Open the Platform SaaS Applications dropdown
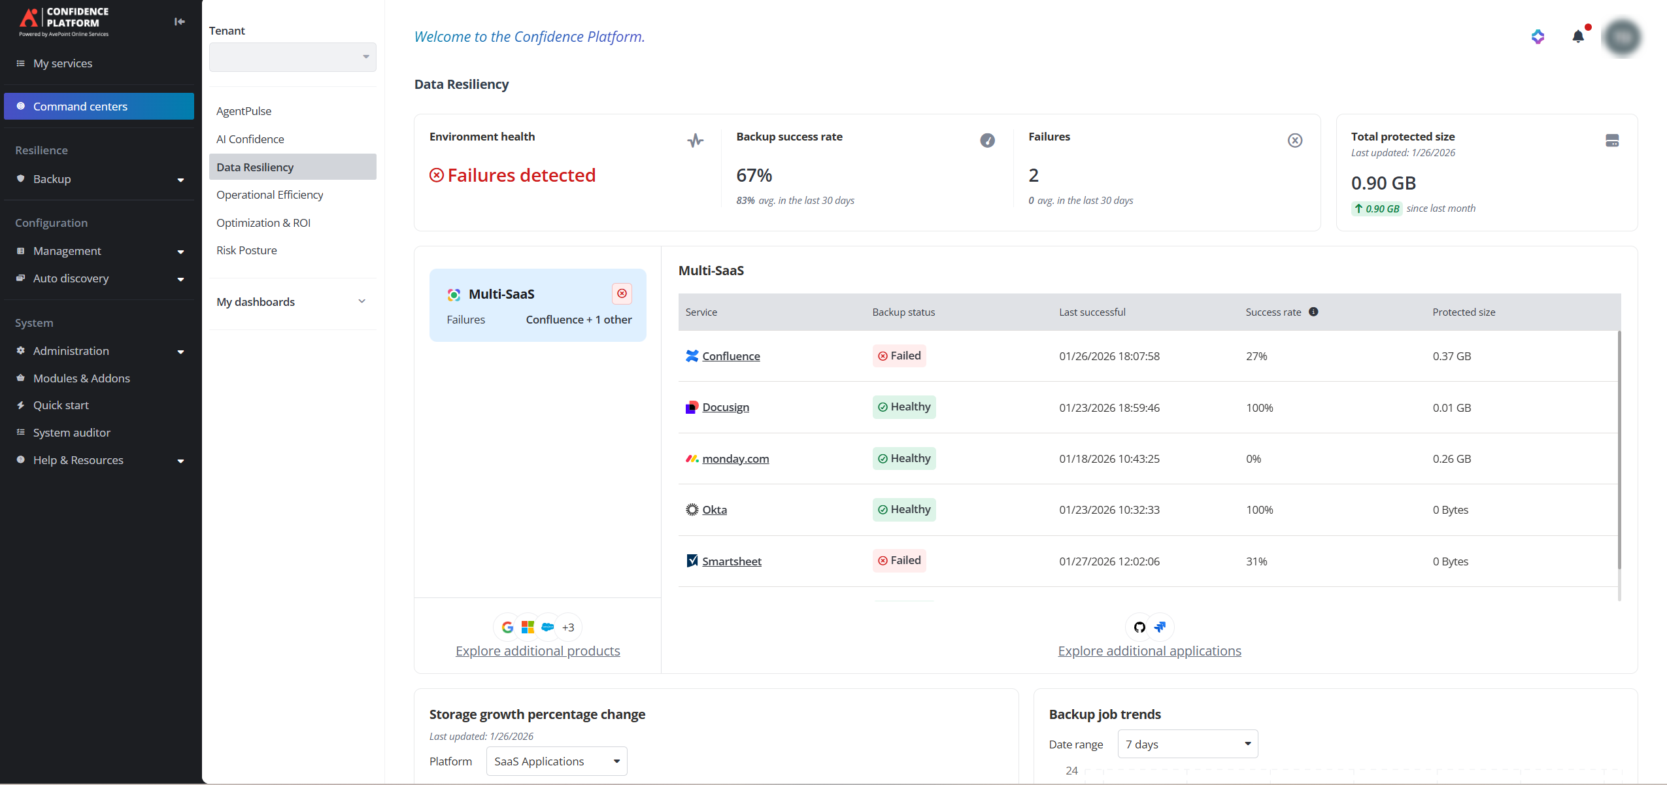The width and height of the screenshot is (1667, 785). (x=557, y=761)
